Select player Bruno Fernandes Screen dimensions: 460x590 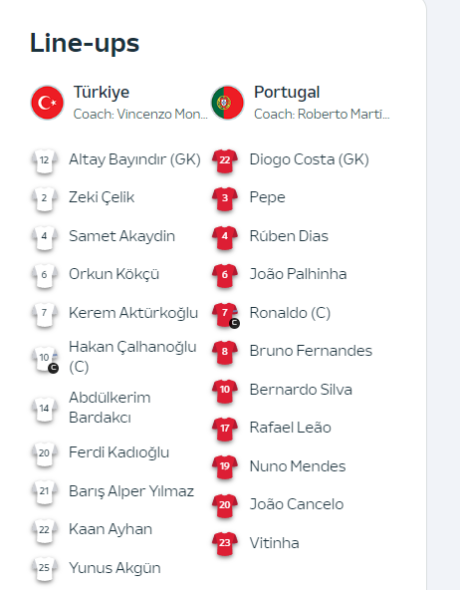[x=311, y=351]
